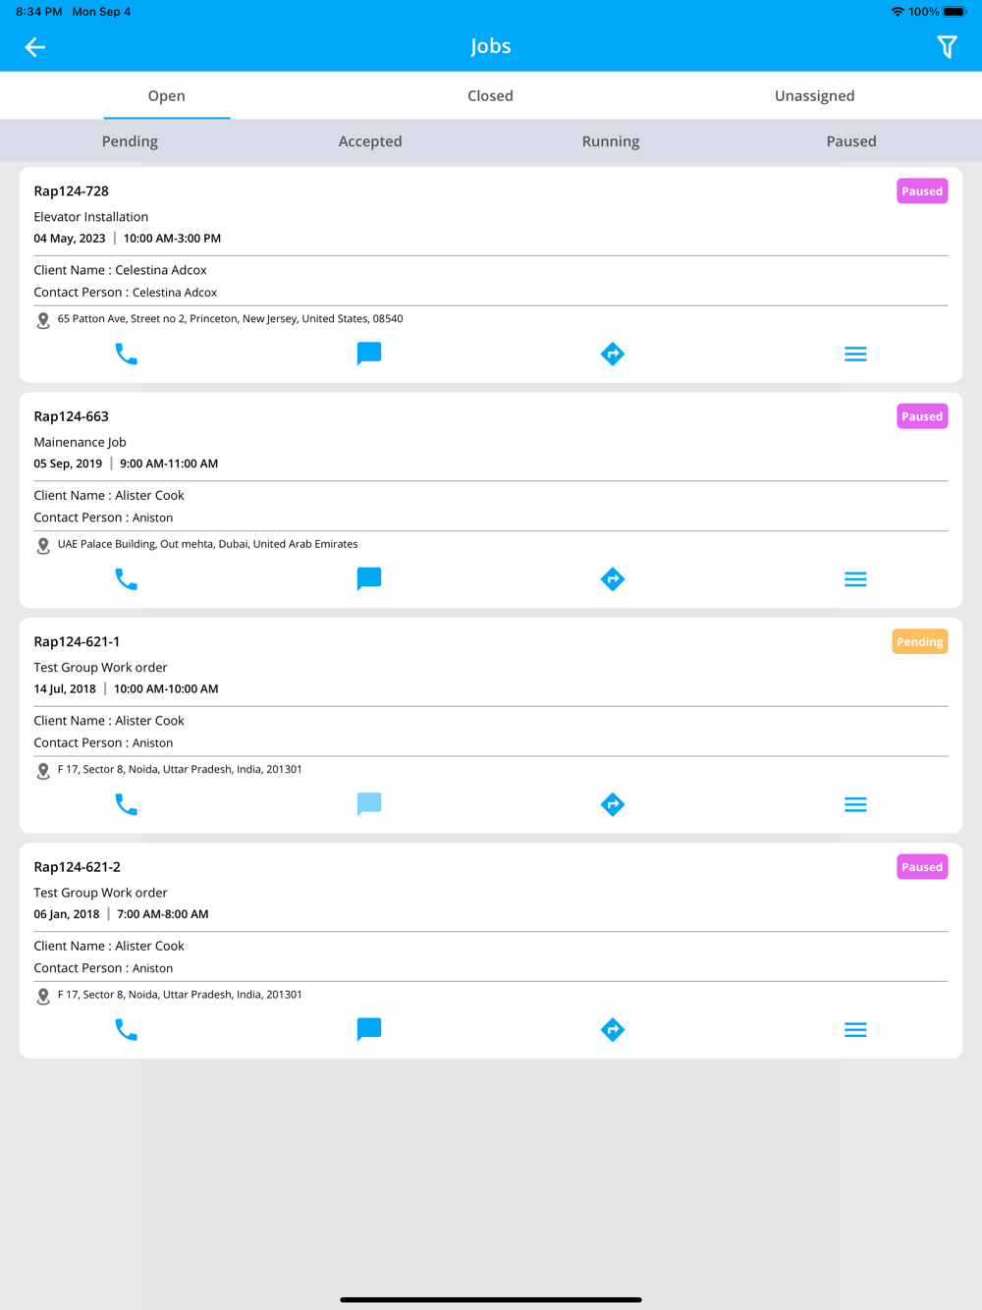Viewport: 982px width, 1310px height.
Task: Switch to the Unassigned tab
Action: click(x=814, y=95)
